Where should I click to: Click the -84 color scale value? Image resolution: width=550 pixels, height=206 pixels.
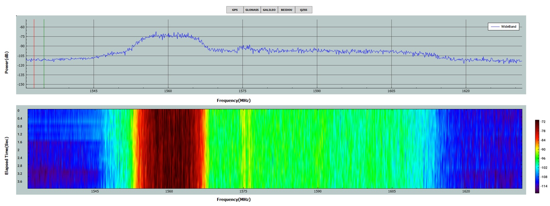pos(543,140)
